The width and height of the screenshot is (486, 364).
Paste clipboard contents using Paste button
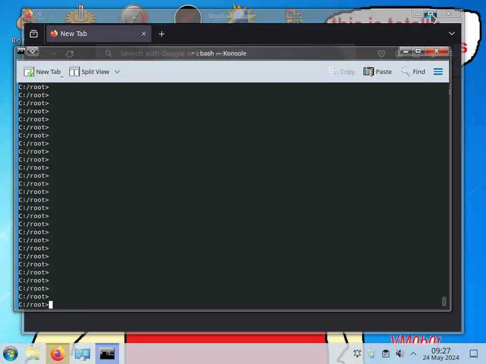click(377, 72)
